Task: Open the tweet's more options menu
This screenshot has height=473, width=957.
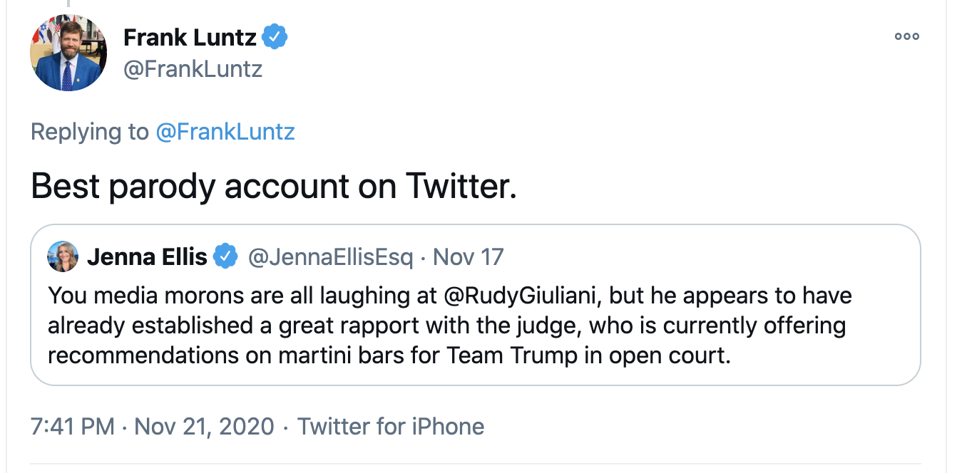Action: [906, 36]
